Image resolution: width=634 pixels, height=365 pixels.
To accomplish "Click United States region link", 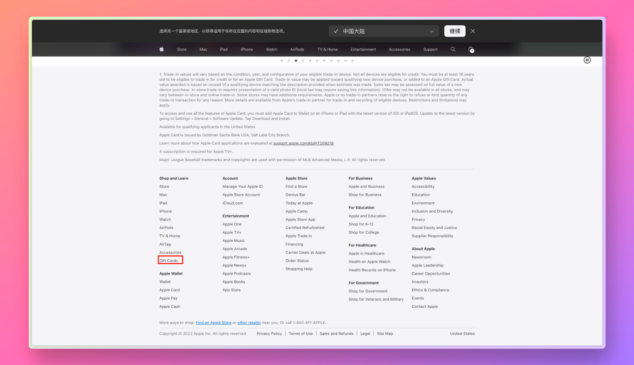I will pyautogui.click(x=463, y=334).
